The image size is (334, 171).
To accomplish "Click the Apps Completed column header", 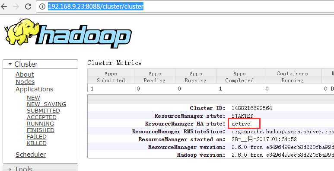I will point(239,77).
